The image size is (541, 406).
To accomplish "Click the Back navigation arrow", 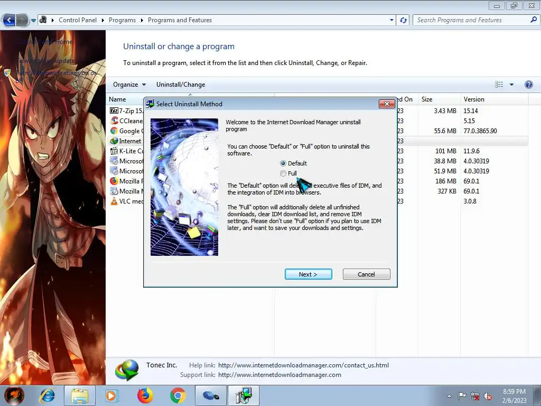I will click(x=9, y=20).
